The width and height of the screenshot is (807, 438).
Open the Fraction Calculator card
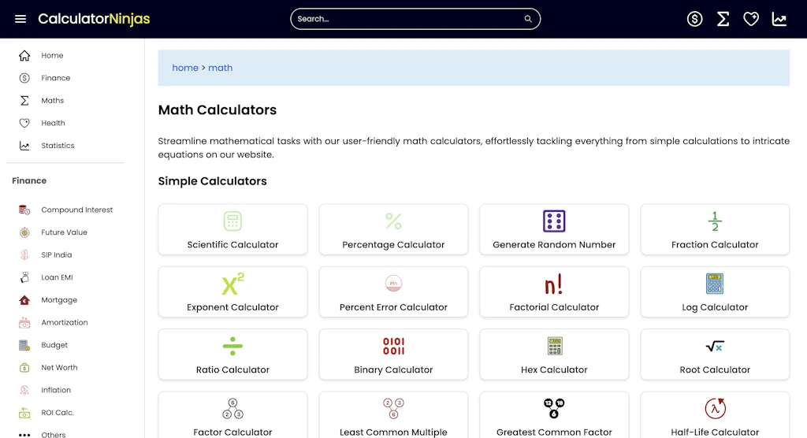click(x=715, y=229)
